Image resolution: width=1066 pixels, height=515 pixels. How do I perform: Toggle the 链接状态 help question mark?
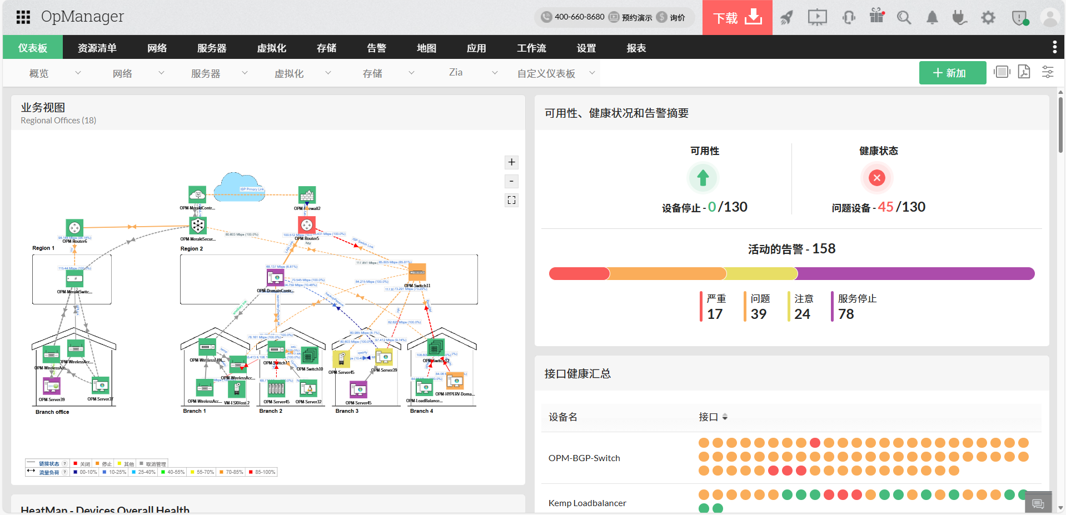(64, 464)
